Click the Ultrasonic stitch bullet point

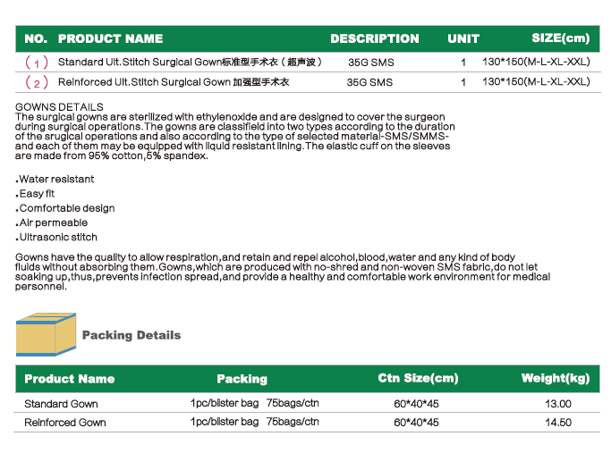click(56, 237)
